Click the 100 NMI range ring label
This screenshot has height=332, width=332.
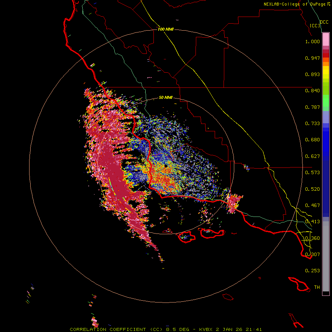click(x=166, y=29)
